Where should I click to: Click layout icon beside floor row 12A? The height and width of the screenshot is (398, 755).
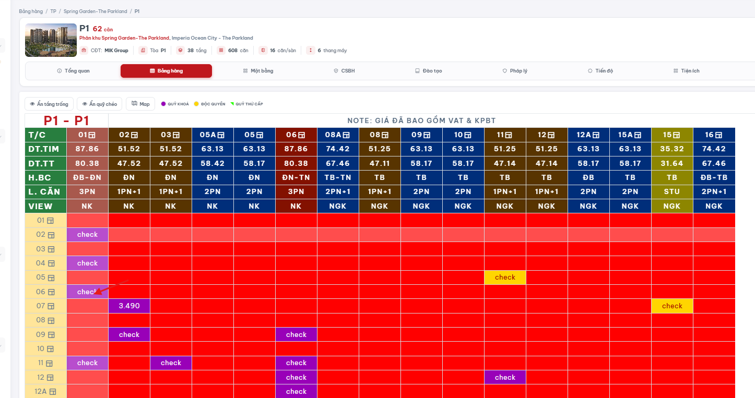pos(53,392)
